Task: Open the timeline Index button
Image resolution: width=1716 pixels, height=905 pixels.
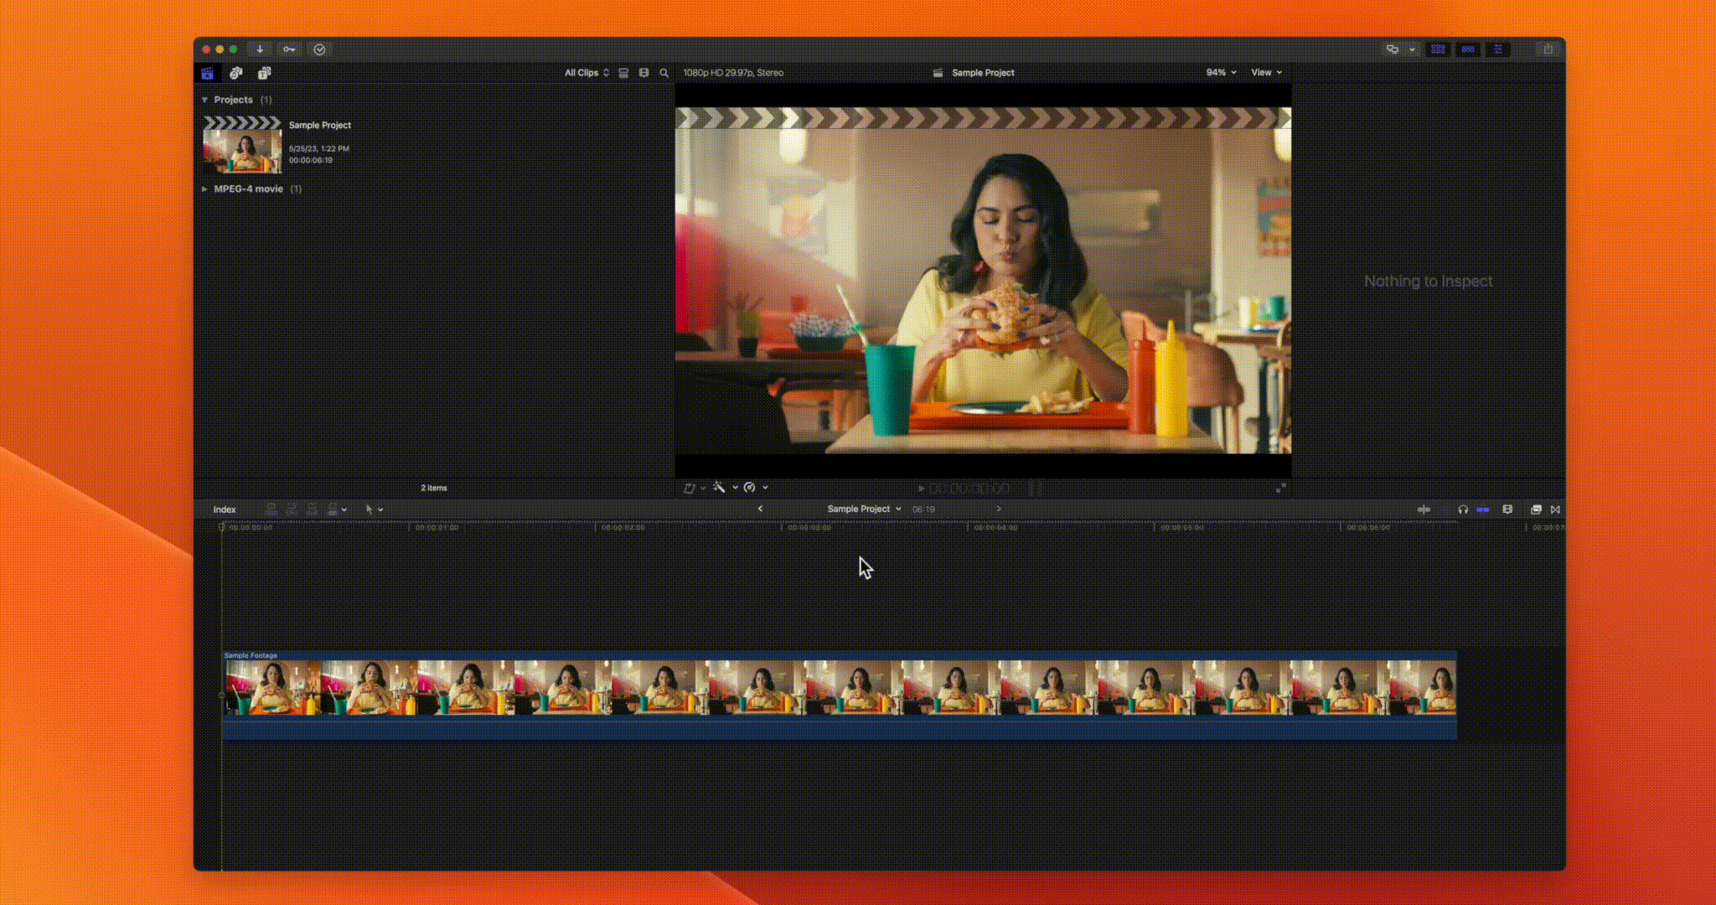Action: (225, 509)
